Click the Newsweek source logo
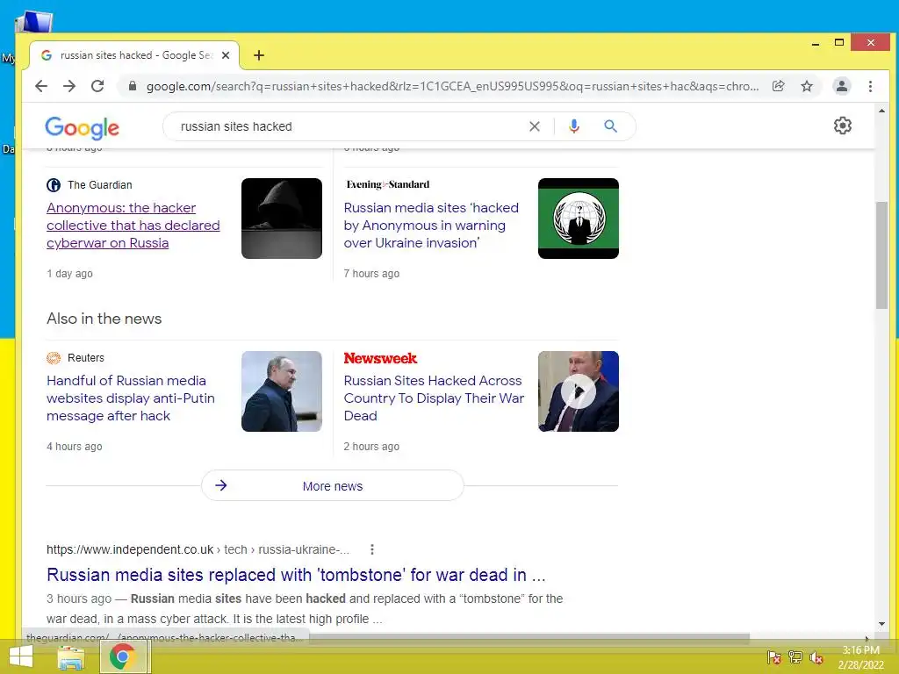899x674 pixels. [x=380, y=358]
